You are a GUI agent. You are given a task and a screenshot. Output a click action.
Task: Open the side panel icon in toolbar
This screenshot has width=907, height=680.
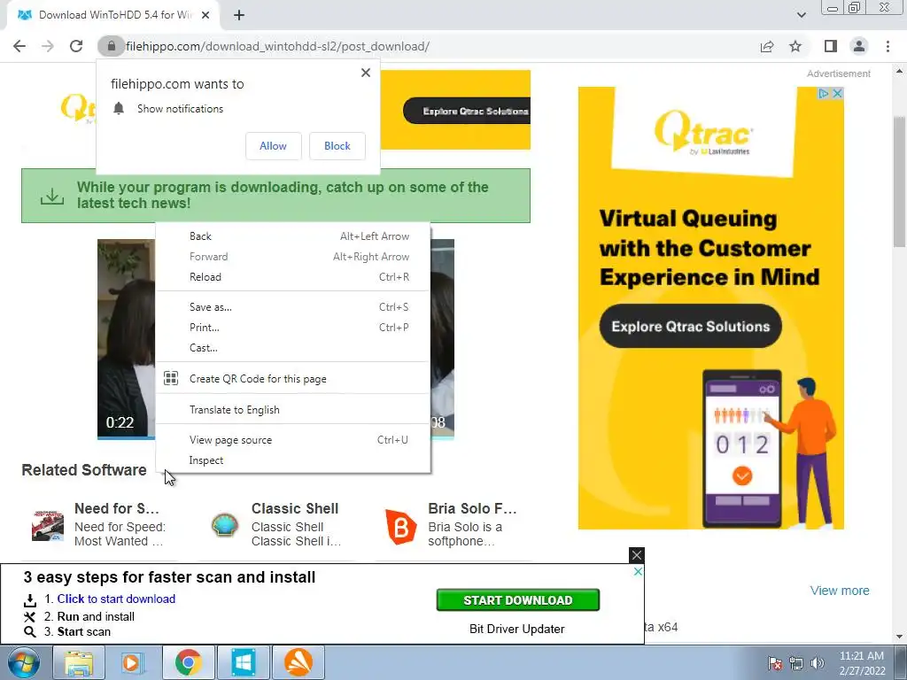coord(831,46)
